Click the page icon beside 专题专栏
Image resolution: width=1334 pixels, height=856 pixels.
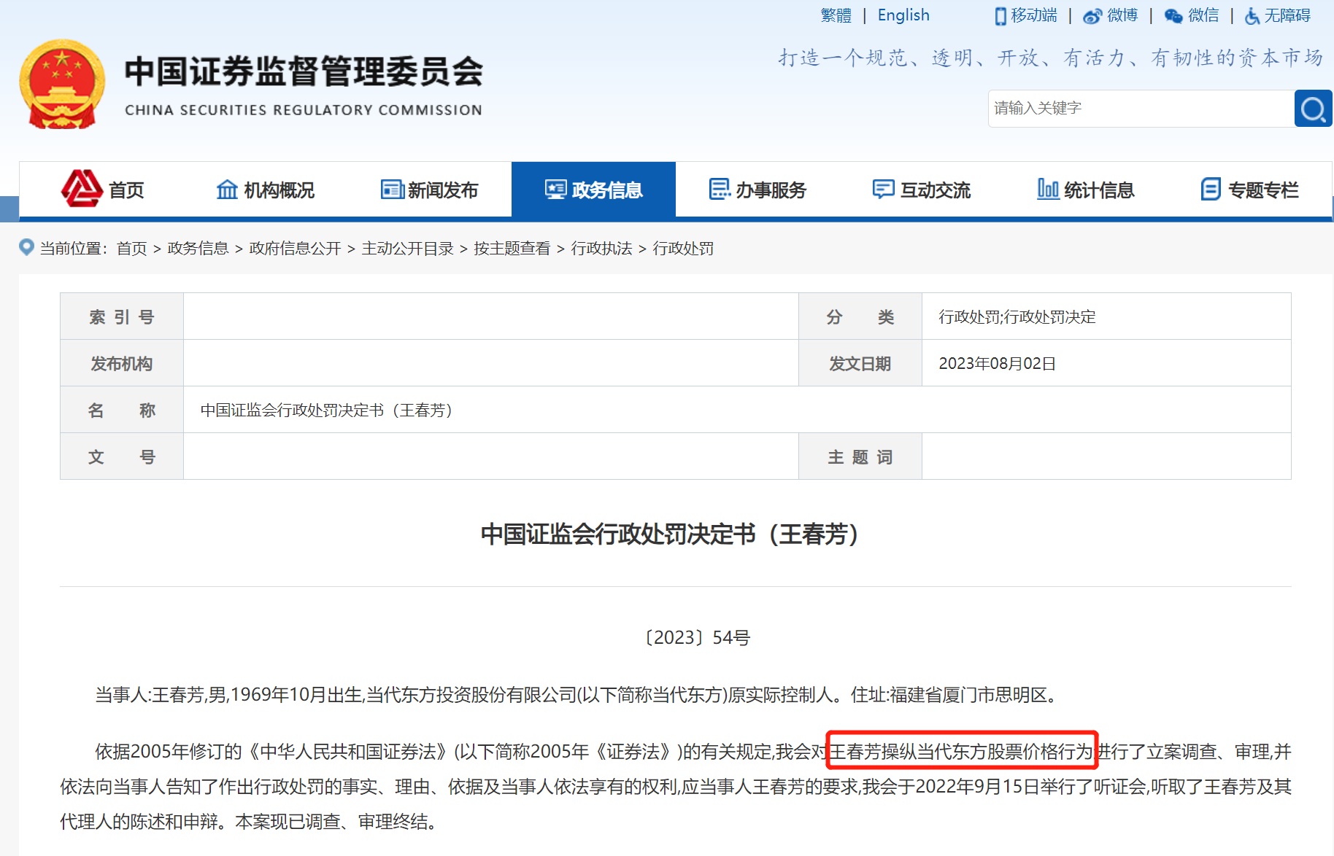[1211, 190]
